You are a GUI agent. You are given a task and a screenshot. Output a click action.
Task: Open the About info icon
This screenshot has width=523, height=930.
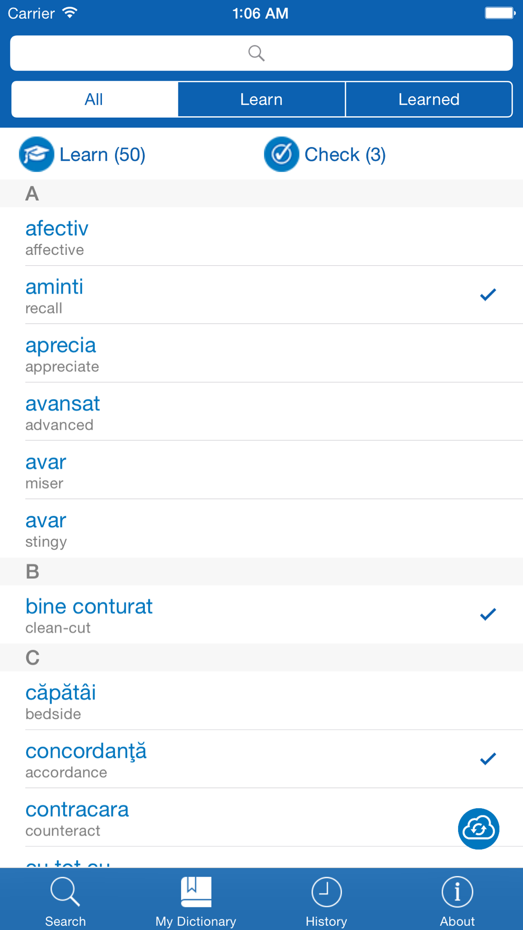coord(458,892)
